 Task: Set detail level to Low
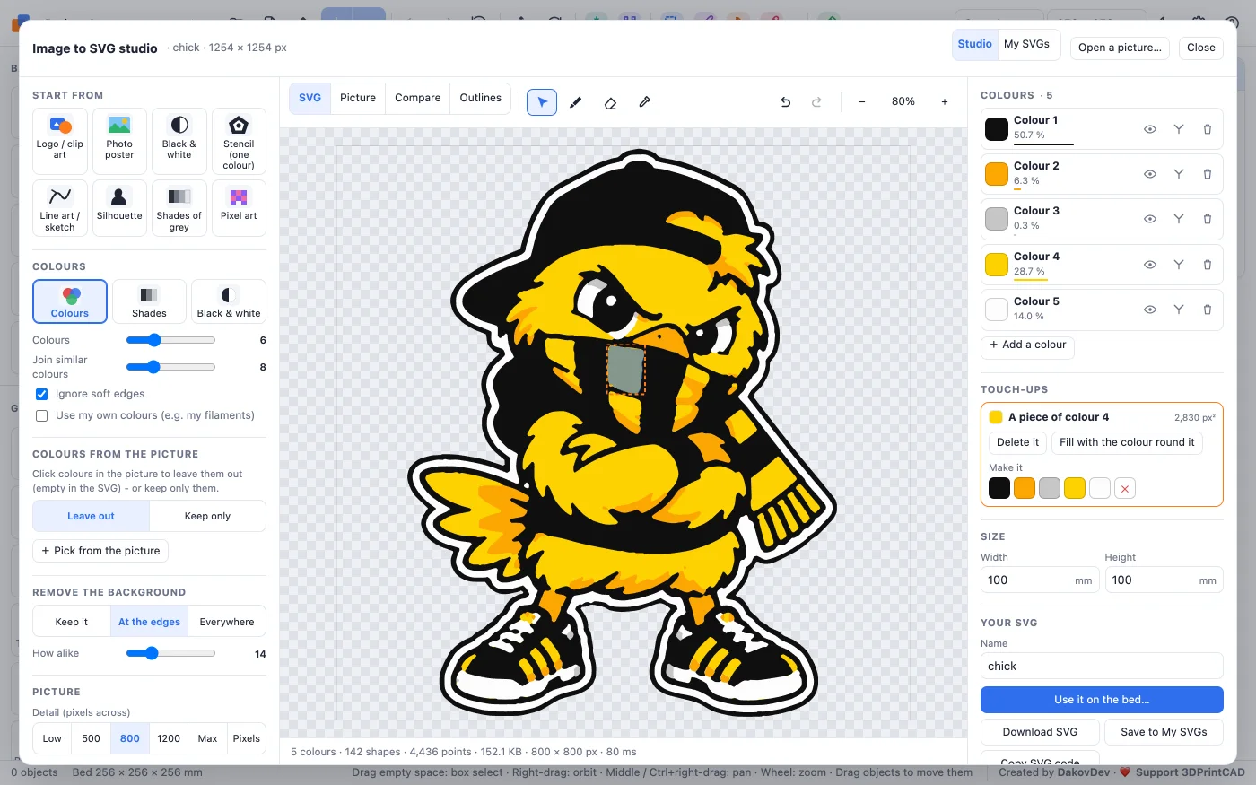point(52,738)
